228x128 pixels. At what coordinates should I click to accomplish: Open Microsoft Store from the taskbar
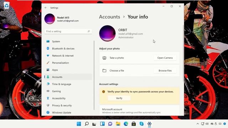click(x=134, y=124)
